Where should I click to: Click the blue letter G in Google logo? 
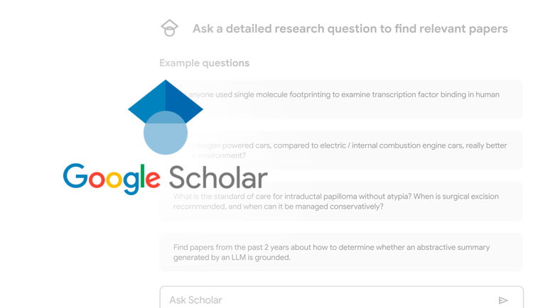tap(75, 177)
